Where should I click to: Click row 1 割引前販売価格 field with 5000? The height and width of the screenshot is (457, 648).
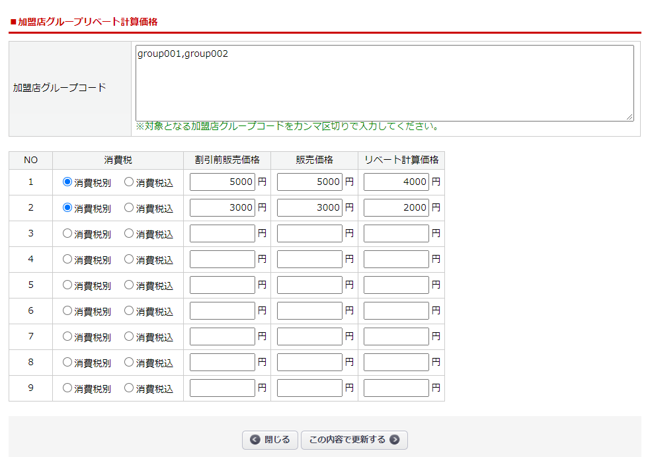(x=222, y=182)
